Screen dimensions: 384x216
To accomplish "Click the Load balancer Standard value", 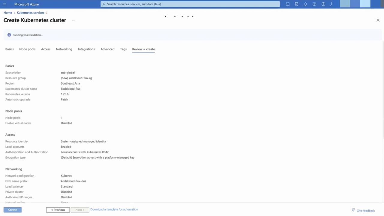I will [67, 187].
